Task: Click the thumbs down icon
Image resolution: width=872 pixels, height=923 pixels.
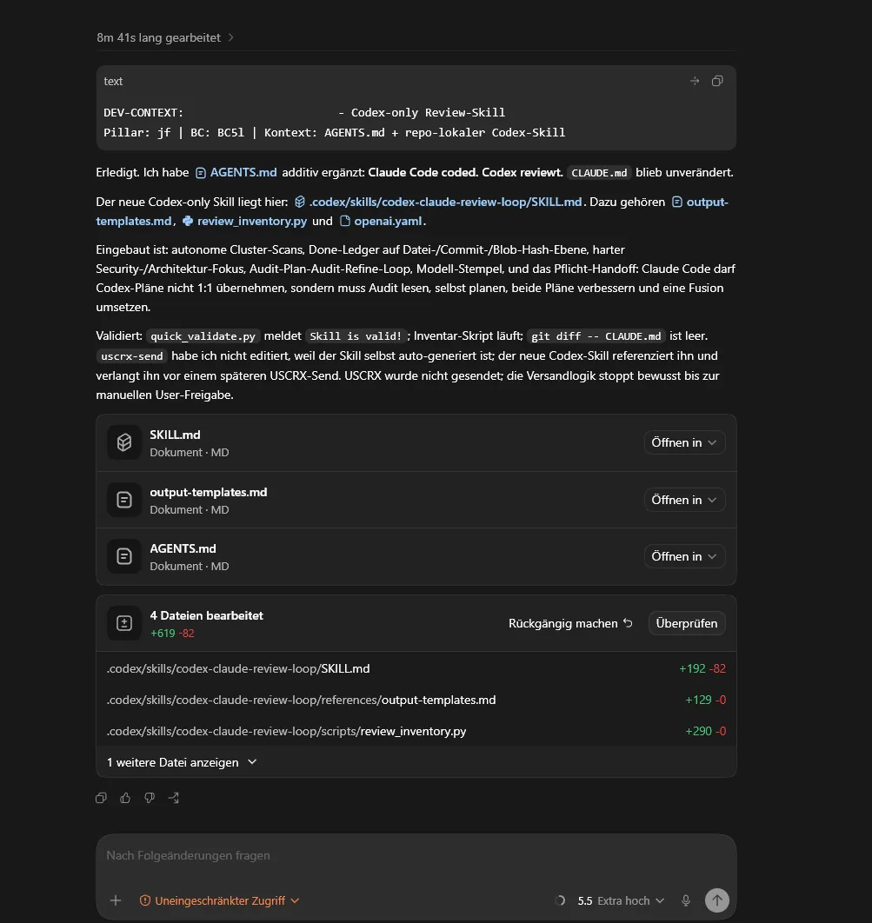Action: pyautogui.click(x=150, y=798)
